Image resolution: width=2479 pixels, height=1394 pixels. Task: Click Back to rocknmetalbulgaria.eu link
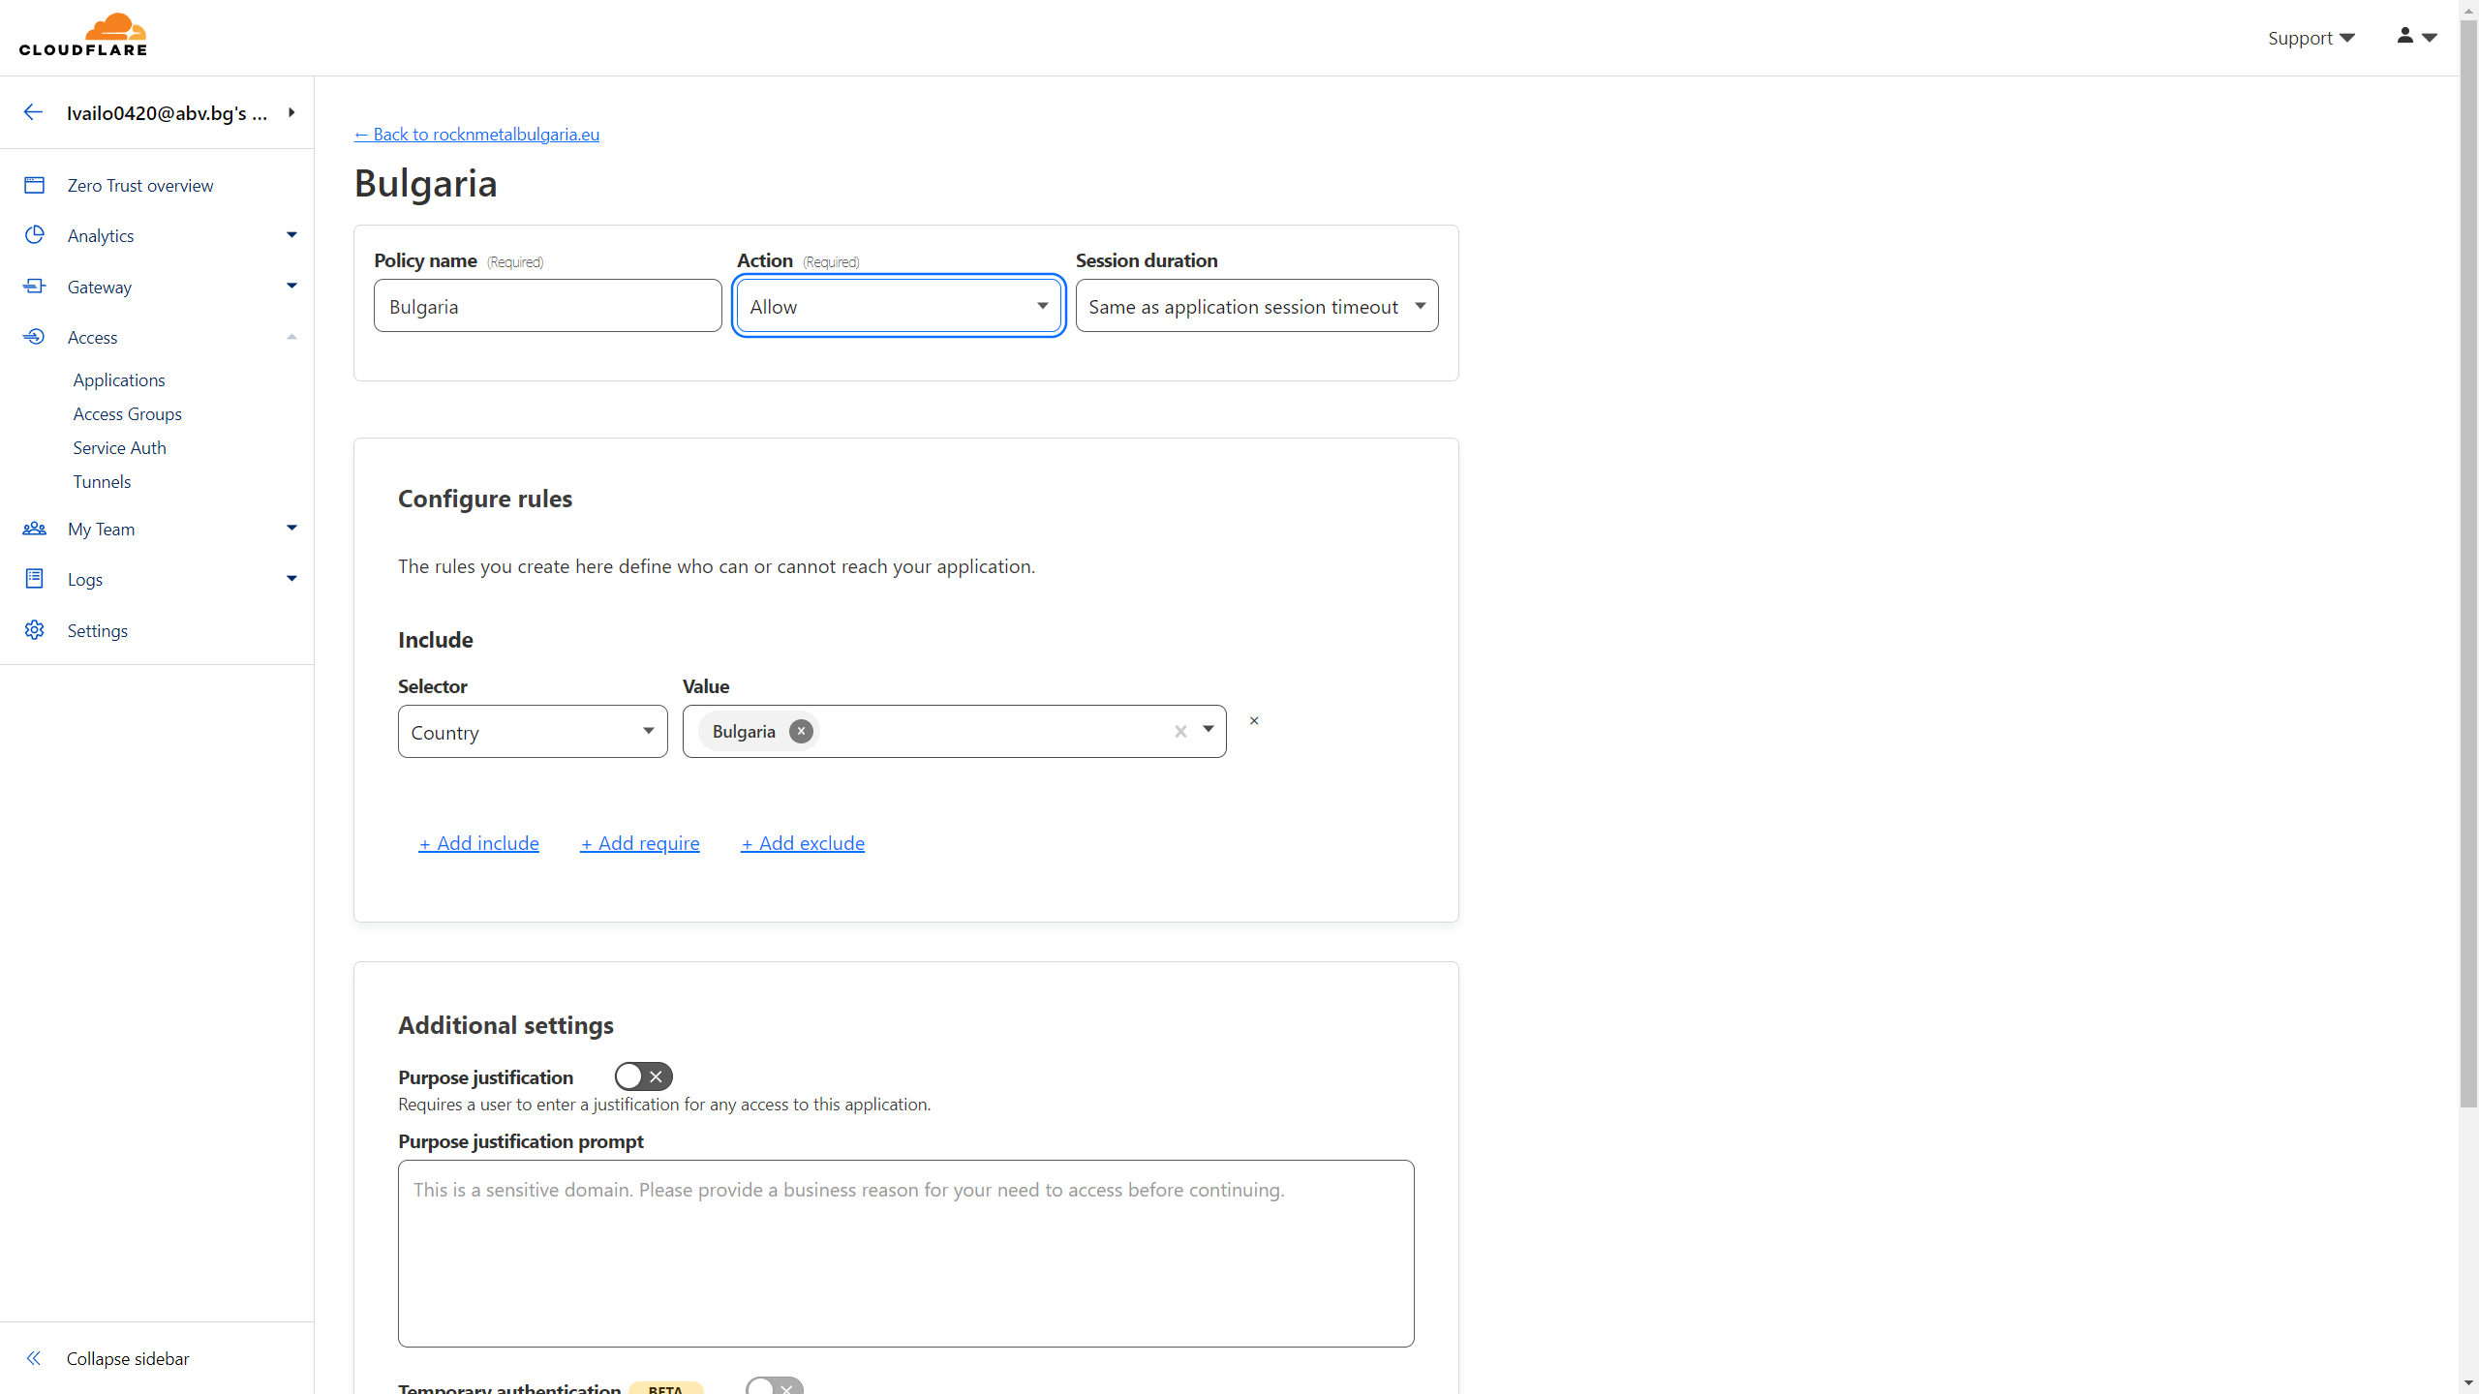tap(476, 134)
